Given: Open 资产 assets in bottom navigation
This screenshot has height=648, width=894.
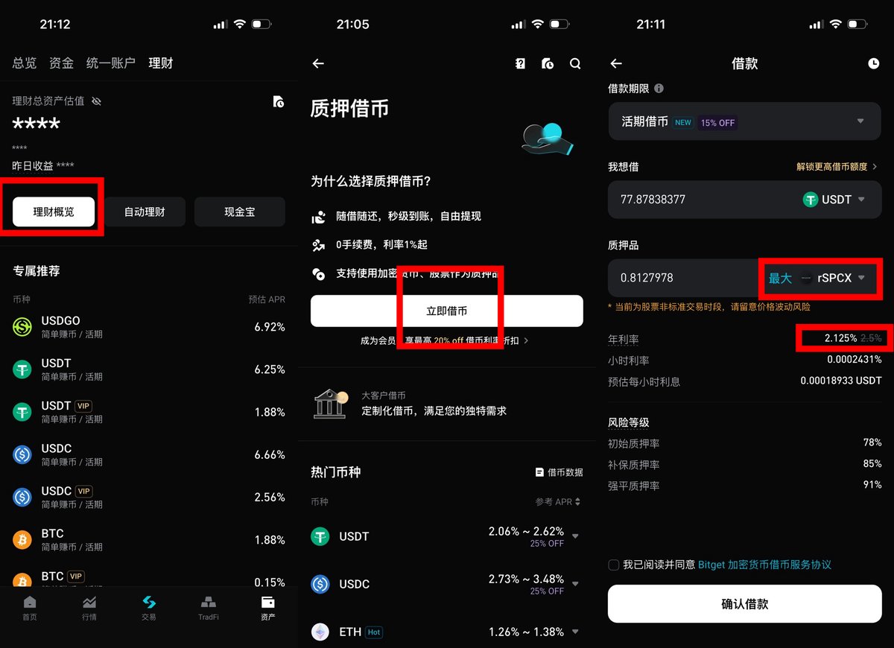Looking at the screenshot, I should tap(268, 608).
